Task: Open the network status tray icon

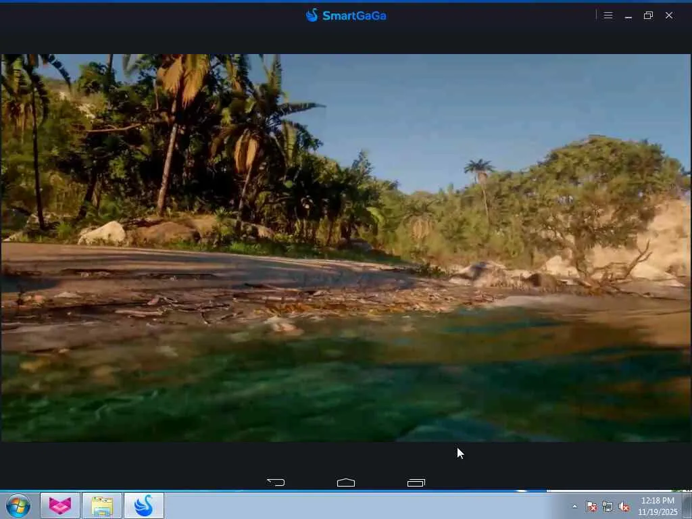Action: point(608,507)
